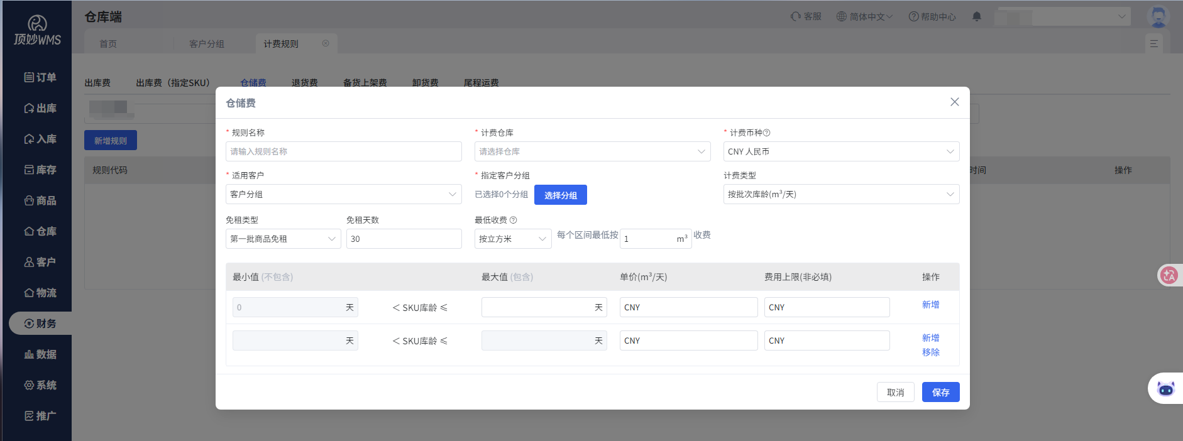
Task: Open the 入库 sidebar menu
Action: [40, 139]
